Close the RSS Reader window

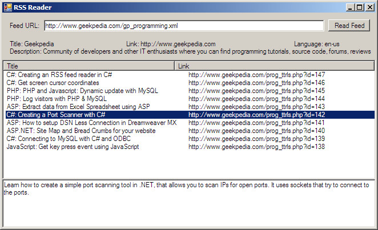coord(369,7)
